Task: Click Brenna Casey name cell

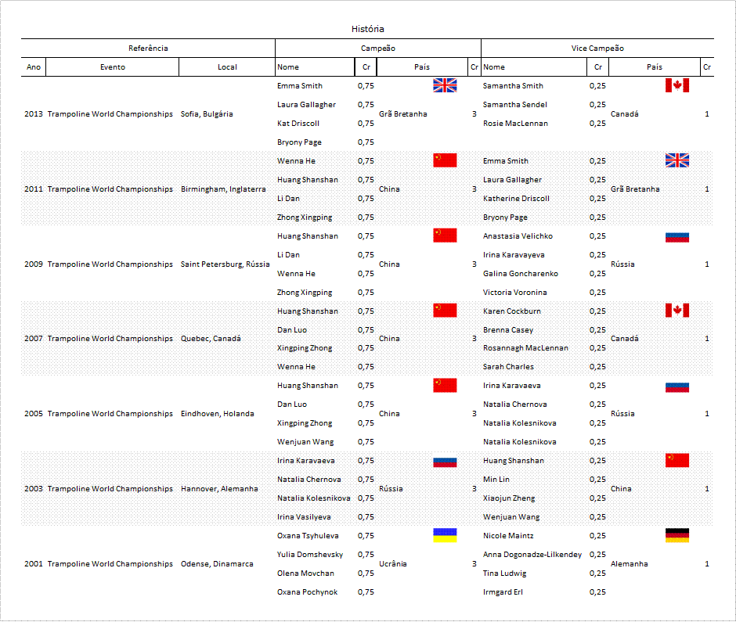Action: (x=508, y=329)
